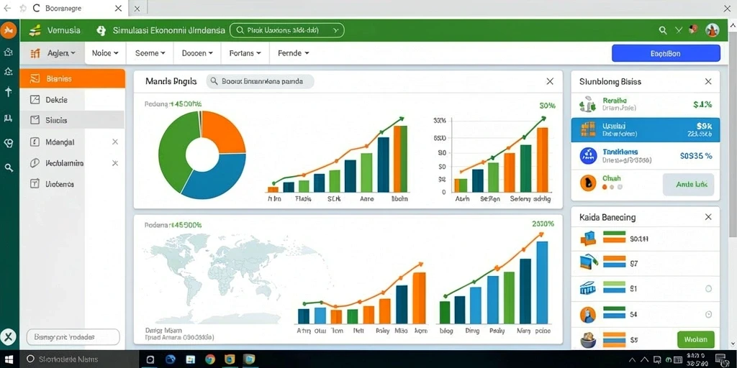
Task: Click the blue button in the top right
Action: 666,53
